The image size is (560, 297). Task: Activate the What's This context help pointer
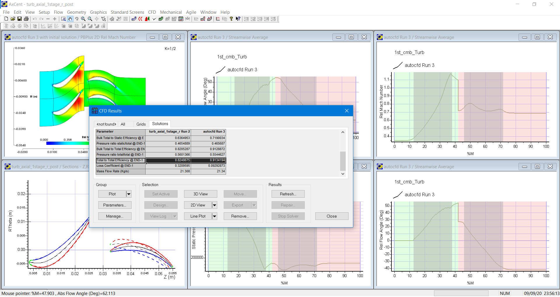[x=238, y=19]
